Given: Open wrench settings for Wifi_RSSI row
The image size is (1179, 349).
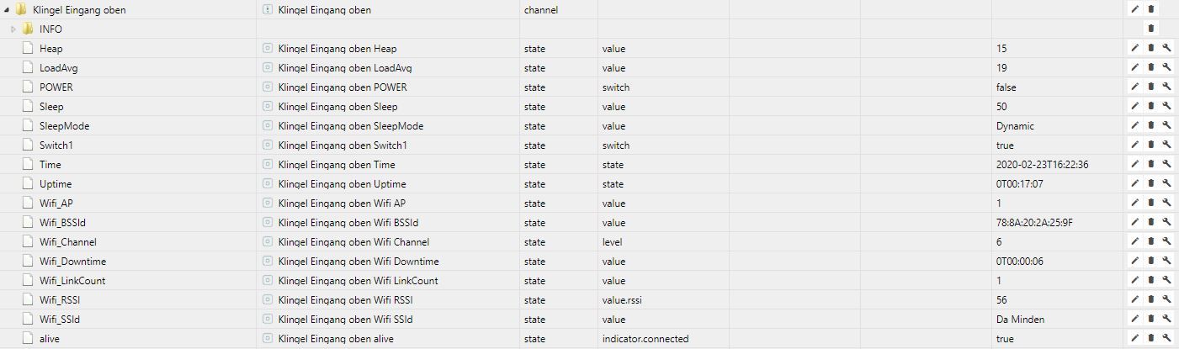Looking at the screenshot, I should point(1167,299).
